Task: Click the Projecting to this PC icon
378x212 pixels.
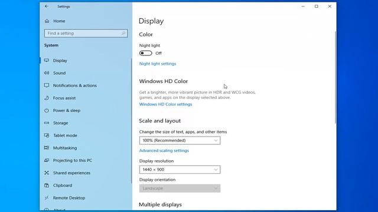Action: pyautogui.click(x=47, y=160)
